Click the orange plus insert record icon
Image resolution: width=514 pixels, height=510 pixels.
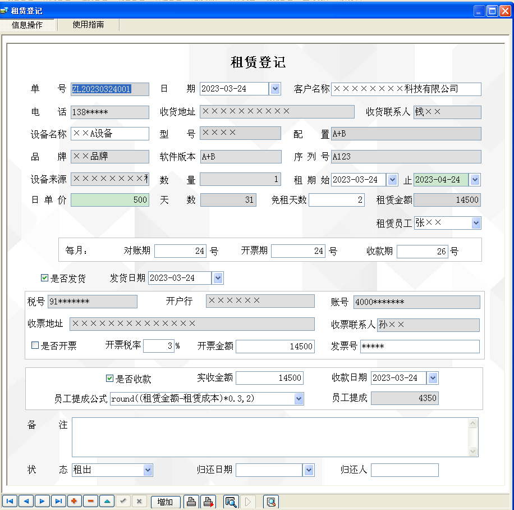point(75,501)
